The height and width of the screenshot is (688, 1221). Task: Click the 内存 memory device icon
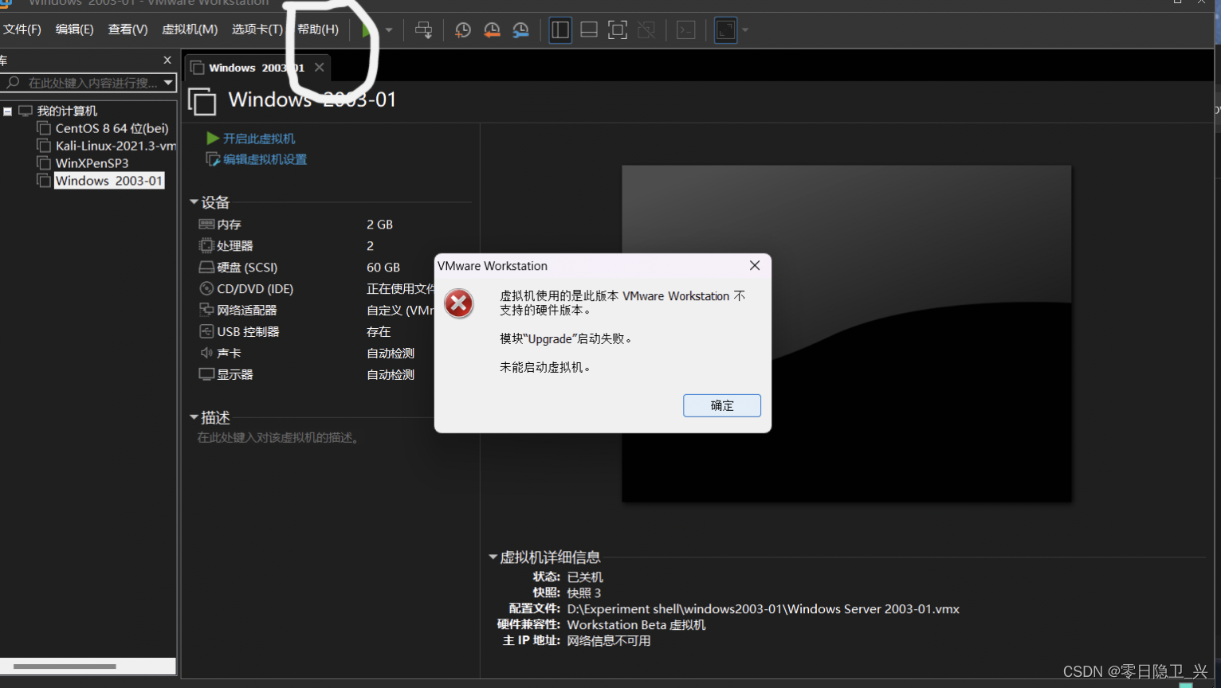point(206,225)
